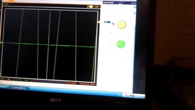Image resolution: width=195 pixels, height=110 pixels.
Task: Click the orange time base readout below the graph
Action: 72,83
